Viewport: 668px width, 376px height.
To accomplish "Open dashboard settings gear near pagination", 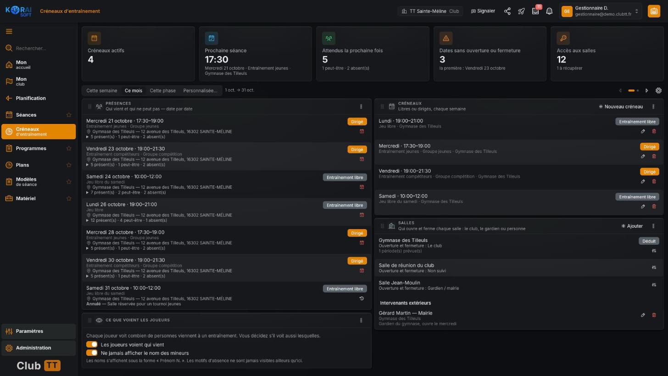I will tap(658, 90).
